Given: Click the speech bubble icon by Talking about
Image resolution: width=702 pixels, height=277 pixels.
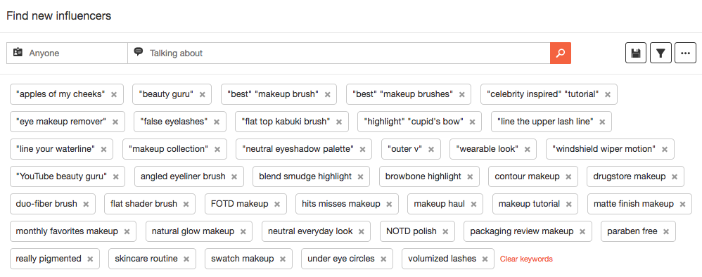Looking at the screenshot, I should 139,52.
